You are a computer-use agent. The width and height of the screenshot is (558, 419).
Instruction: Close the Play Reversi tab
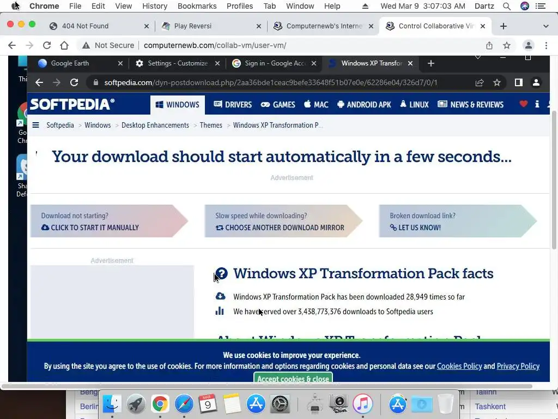(x=259, y=26)
